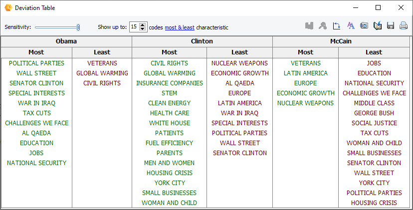Click the book with blue arrow icon
The image size is (413, 210).
(x=378, y=26)
